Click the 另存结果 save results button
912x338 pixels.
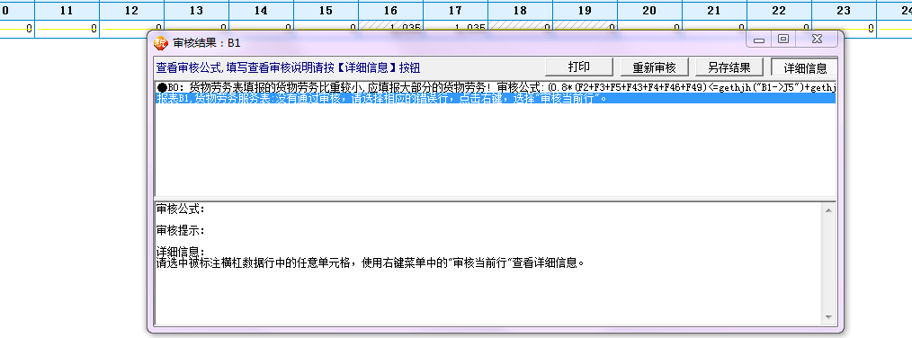tap(729, 67)
